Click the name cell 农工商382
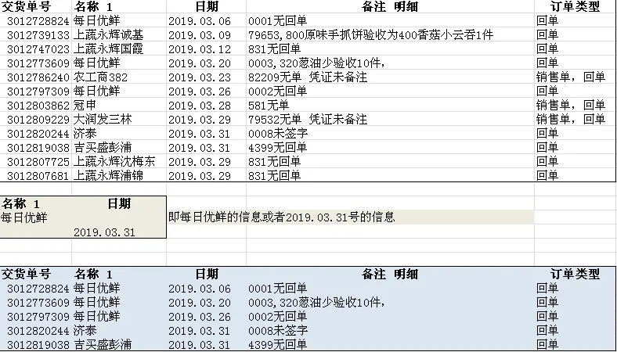The image size is (617, 352). point(100,77)
